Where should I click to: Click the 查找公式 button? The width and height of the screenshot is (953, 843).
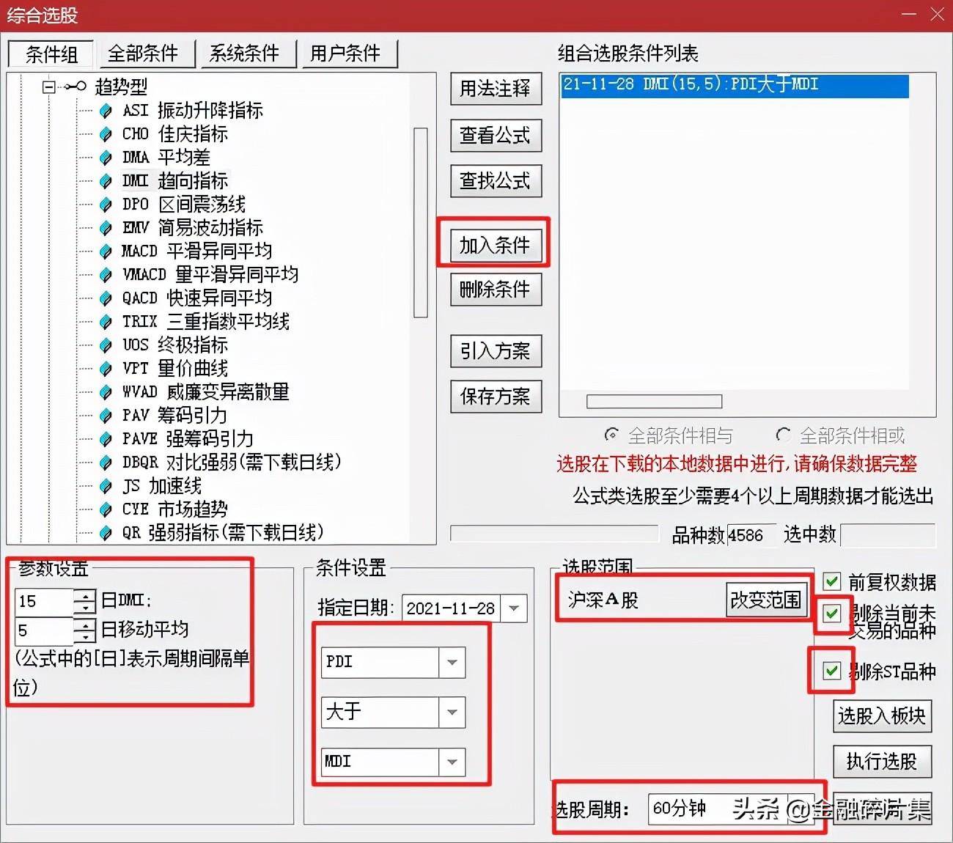point(496,180)
